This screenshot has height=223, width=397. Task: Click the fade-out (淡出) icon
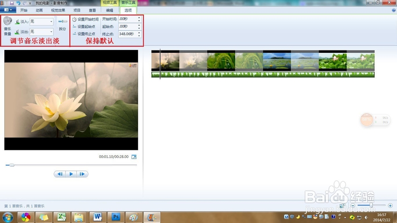point(17,32)
